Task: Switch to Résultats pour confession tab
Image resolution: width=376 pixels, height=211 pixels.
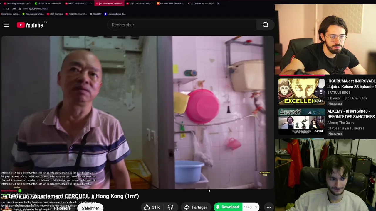Action: (170, 4)
